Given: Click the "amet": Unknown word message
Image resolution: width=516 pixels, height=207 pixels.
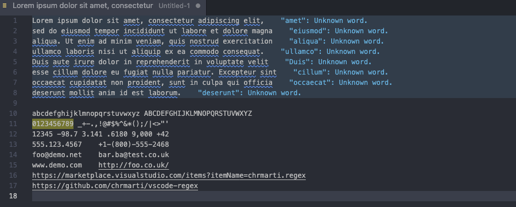Looking at the screenshot, I should click(x=324, y=21).
